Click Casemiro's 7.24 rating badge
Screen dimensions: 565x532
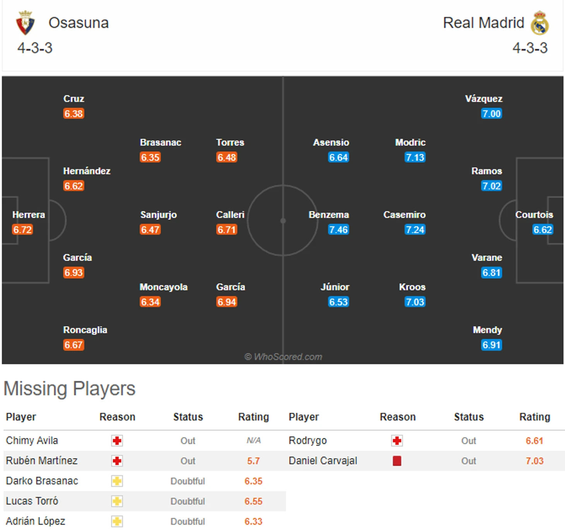click(x=415, y=230)
